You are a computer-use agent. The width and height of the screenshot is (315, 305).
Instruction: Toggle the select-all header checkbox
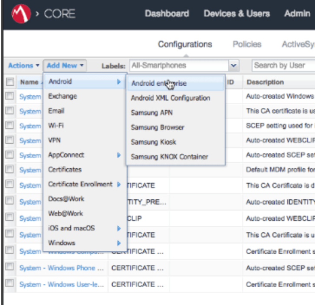(10, 82)
